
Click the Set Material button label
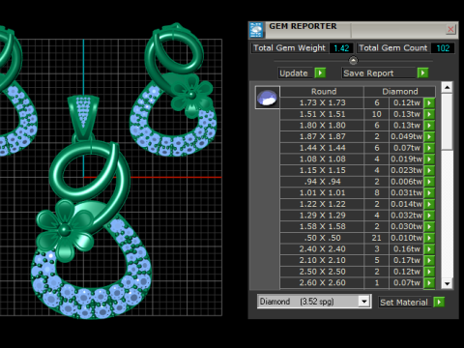pyautogui.click(x=404, y=303)
